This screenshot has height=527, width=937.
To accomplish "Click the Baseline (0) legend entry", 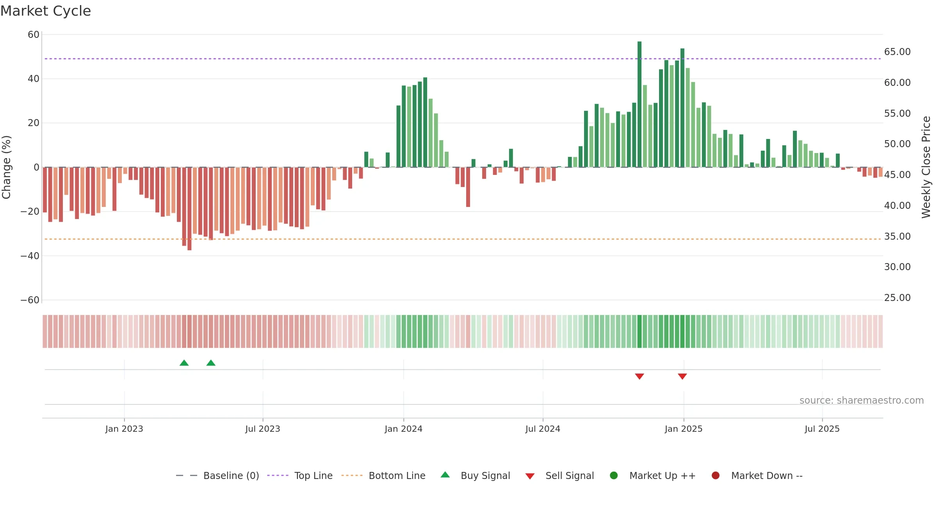I will click(217, 475).
